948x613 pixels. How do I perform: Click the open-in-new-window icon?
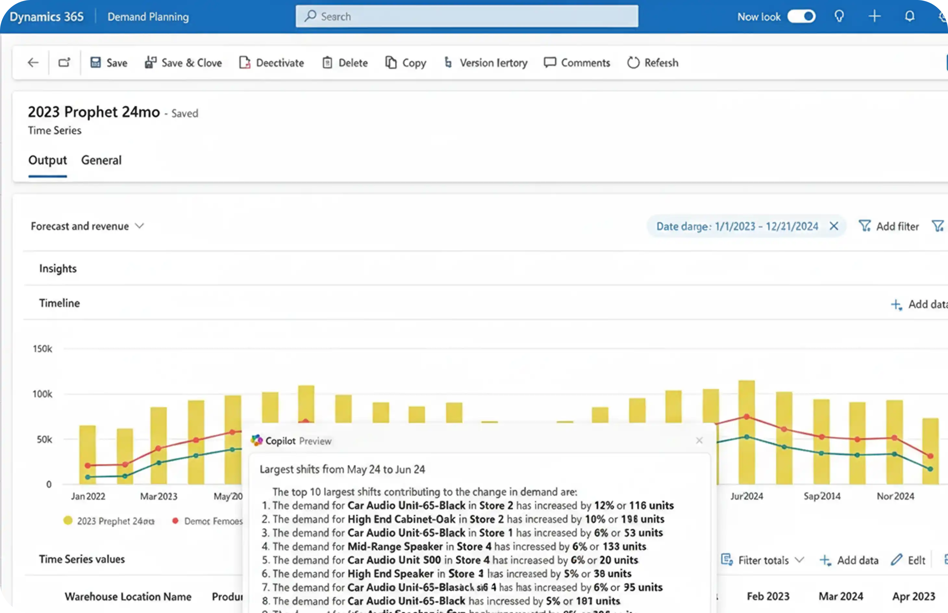[x=64, y=62]
